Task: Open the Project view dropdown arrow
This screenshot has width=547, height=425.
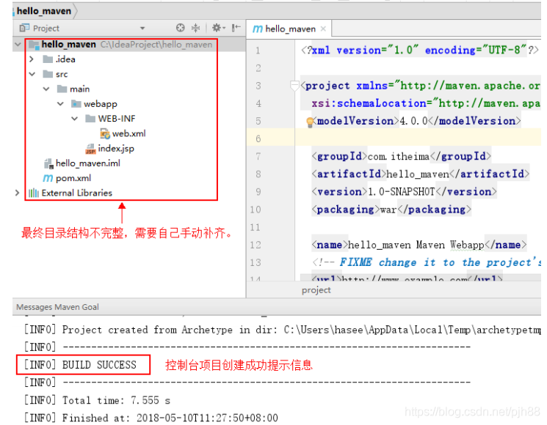Action: click(x=142, y=28)
